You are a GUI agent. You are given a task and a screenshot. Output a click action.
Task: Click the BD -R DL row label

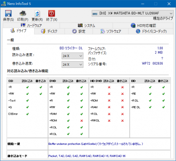[135, 101]
